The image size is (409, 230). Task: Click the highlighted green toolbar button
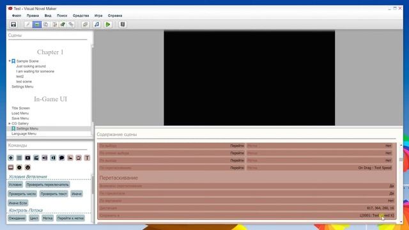37,24
